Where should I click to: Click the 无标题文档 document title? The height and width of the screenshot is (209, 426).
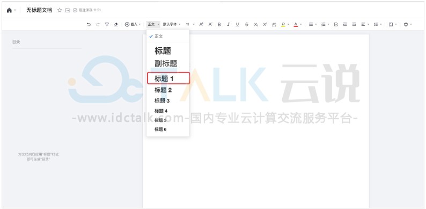39,10
